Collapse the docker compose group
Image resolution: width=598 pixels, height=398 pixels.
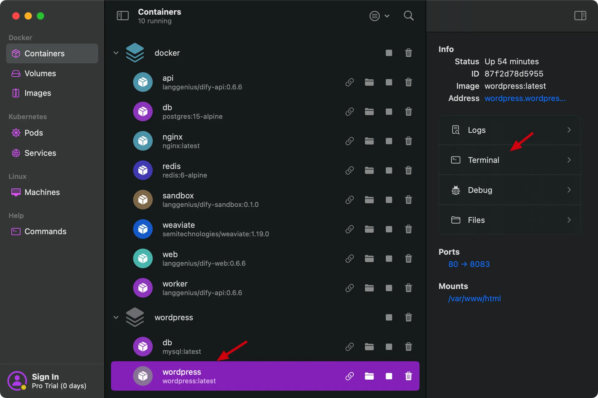click(116, 53)
